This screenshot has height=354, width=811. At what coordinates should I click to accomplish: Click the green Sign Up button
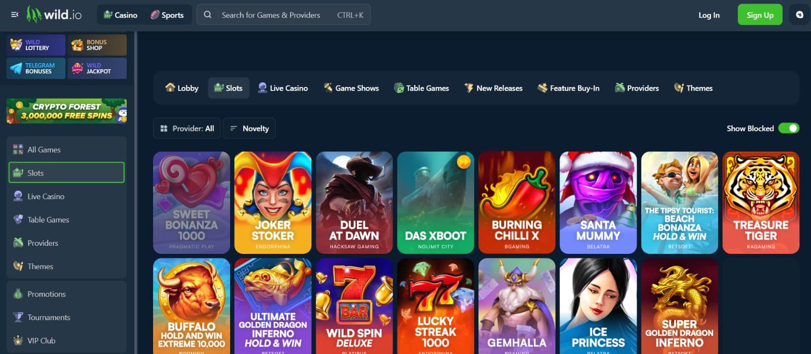(x=760, y=15)
